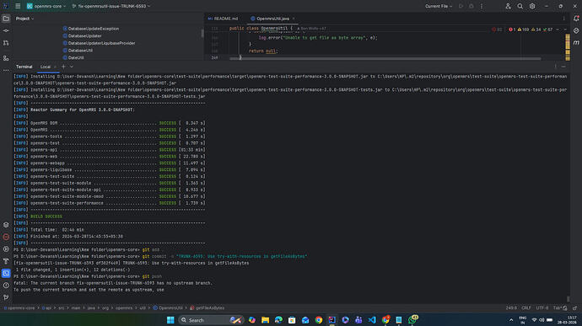Screen dimensions: 582x326
Task: Go to previous highlighted error arrow
Action: [x=558, y=29]
